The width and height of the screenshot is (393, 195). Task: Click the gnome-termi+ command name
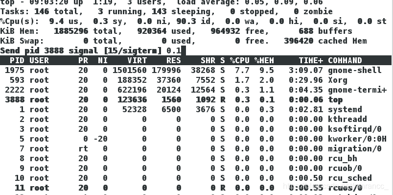click(357, 90)
